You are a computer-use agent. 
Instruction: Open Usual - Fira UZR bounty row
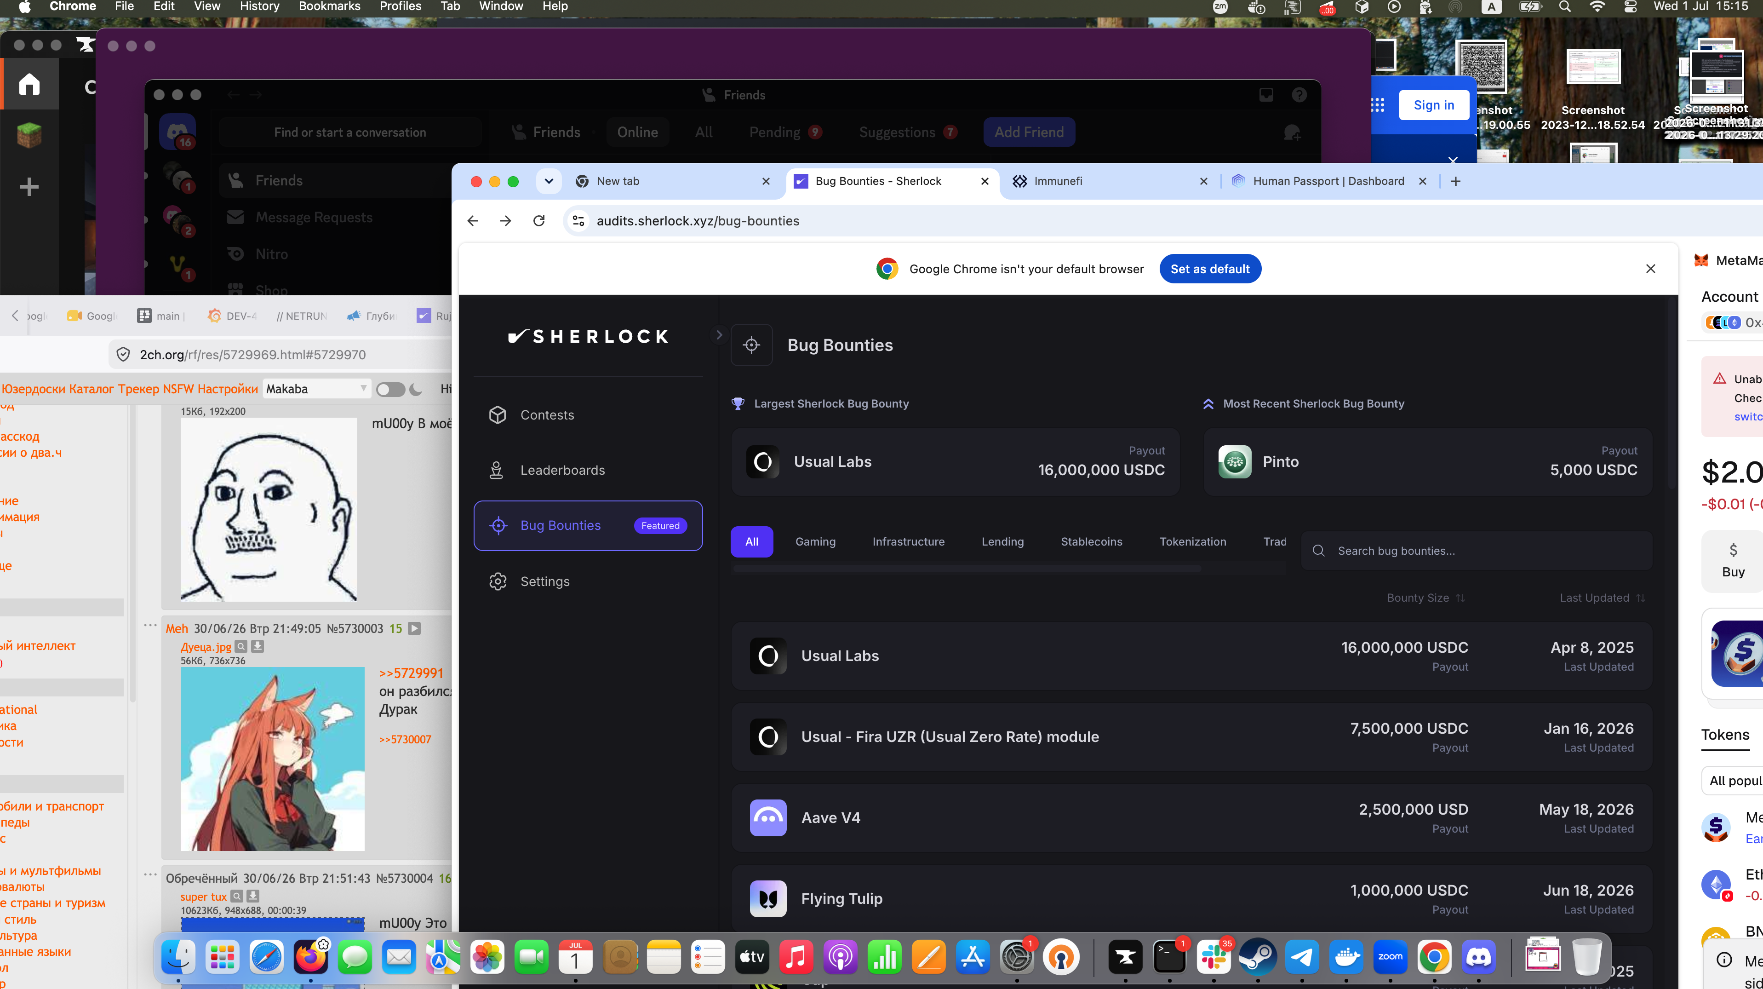pyautogui.click(x=1191, y=737)
